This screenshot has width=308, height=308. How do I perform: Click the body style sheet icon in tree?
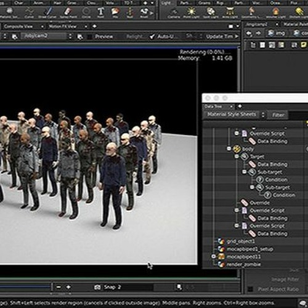[x=237, y=149]
